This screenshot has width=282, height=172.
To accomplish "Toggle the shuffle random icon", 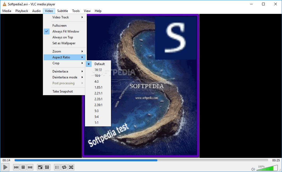I will (71, 167).
